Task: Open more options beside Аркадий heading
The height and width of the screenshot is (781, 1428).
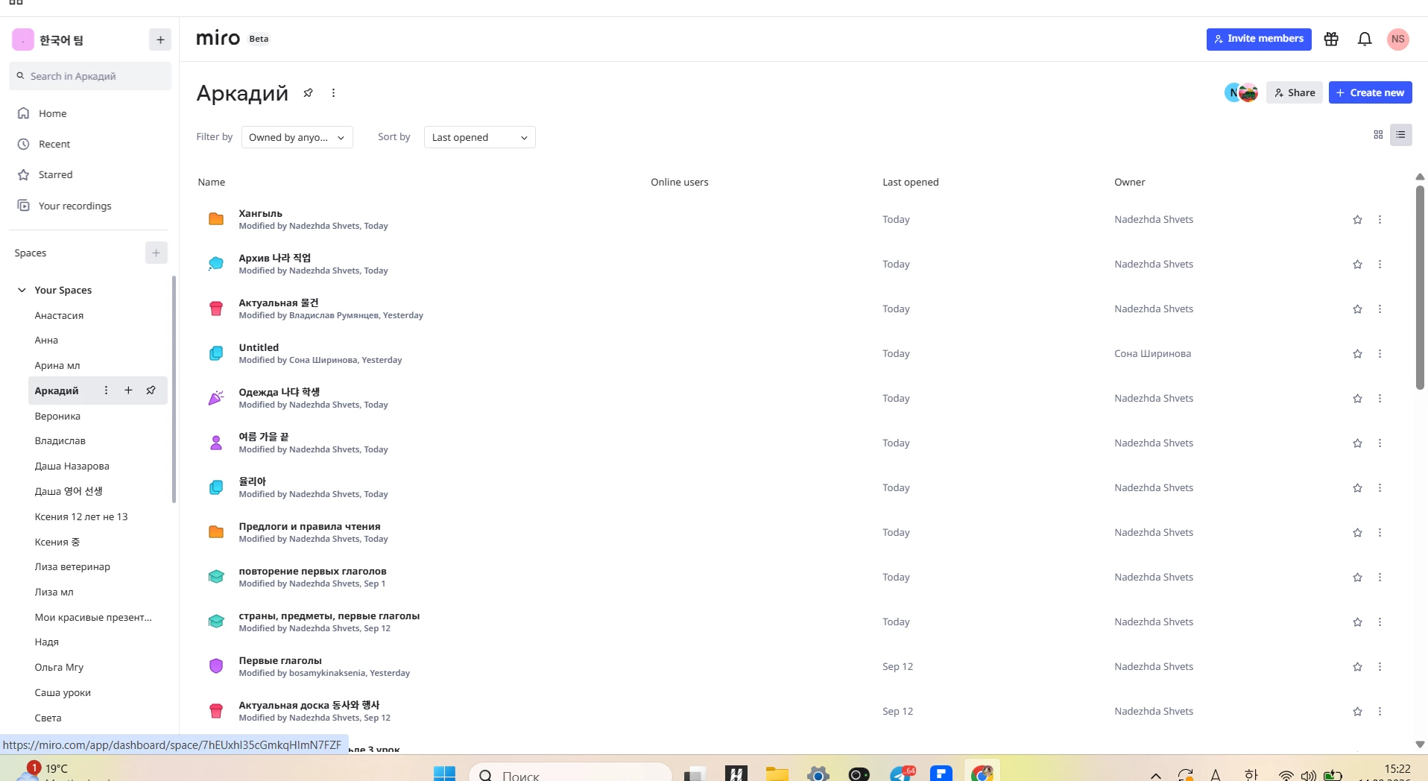Action: point(333,93)
